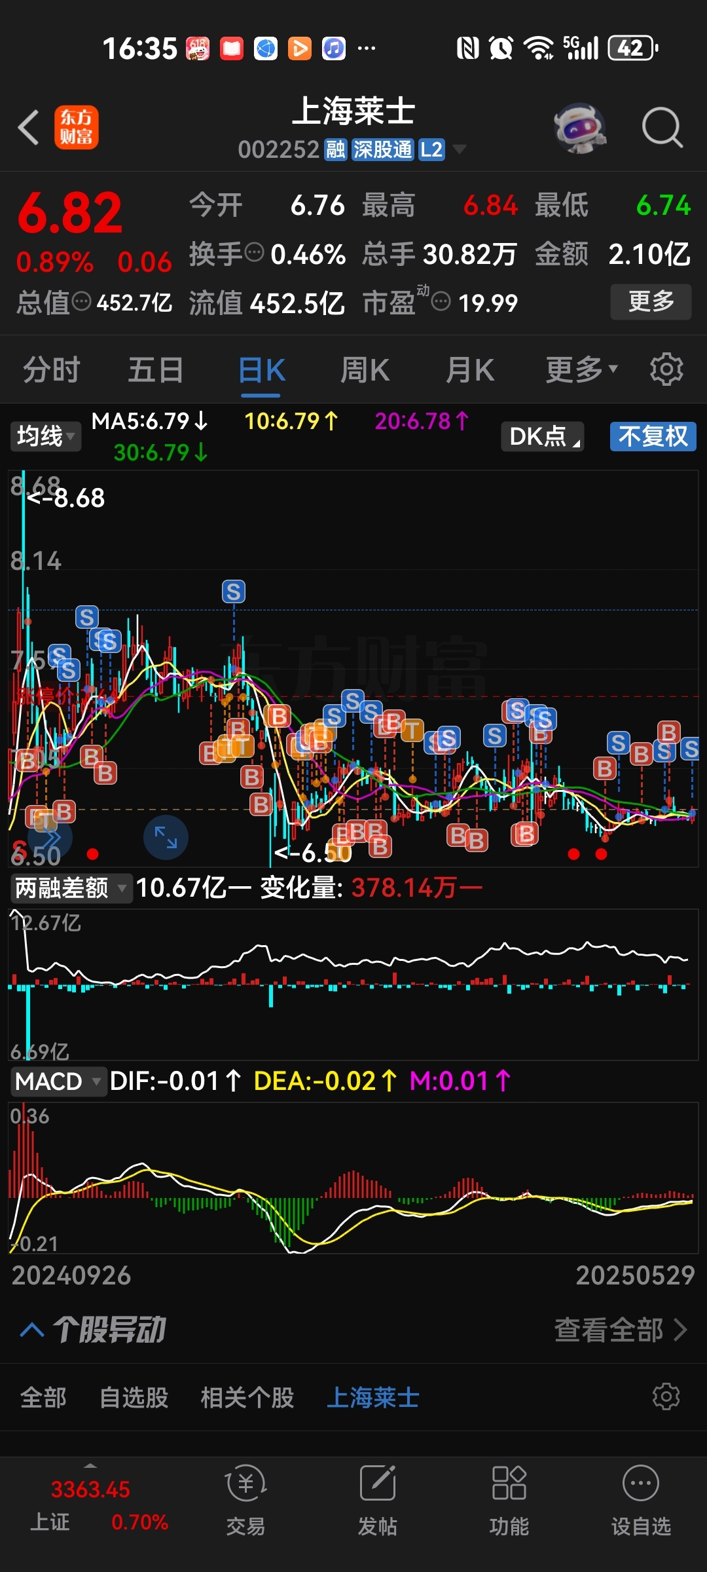
Task: Select 相关个股 filter
Action: point(247,1397)
